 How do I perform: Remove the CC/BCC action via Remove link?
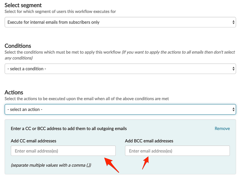tap(222, 128)
